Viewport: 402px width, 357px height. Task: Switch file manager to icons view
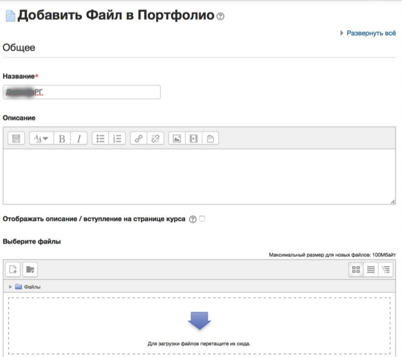click(356, 270)
